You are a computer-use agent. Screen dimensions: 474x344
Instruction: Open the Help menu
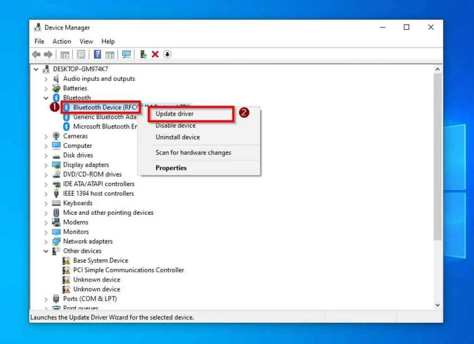[x=108, y=41]
